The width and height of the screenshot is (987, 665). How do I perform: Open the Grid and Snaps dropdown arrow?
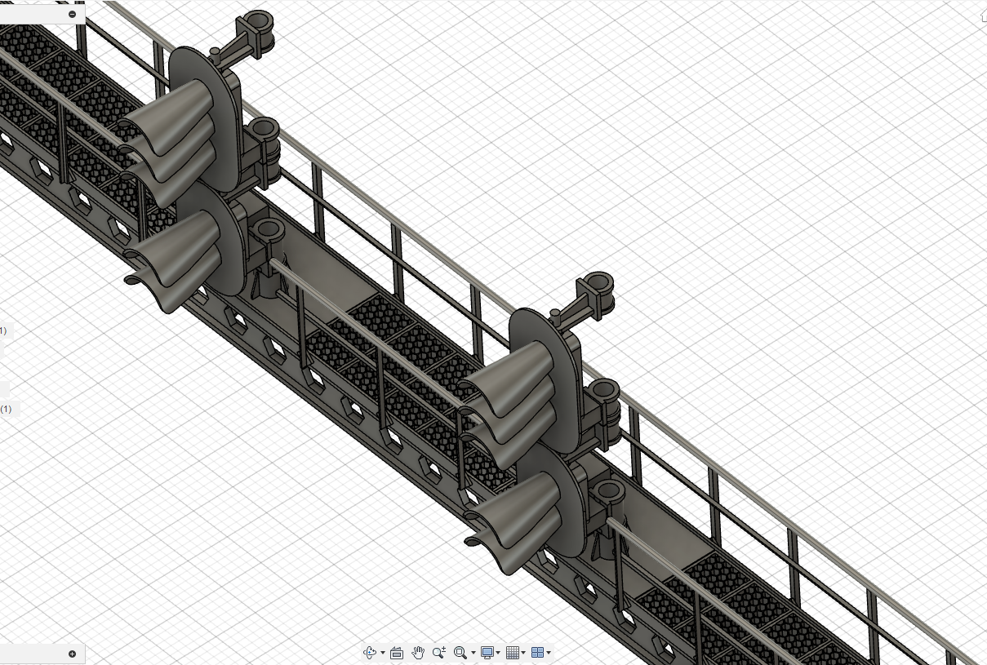pyautogui.click(x=523, y=654)
